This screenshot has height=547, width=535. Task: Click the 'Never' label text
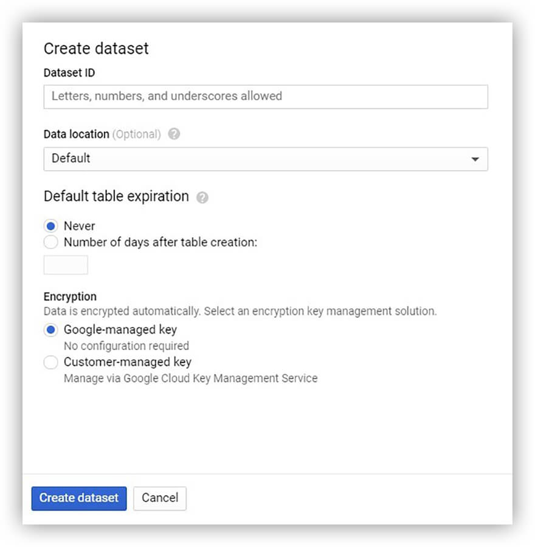79,226
